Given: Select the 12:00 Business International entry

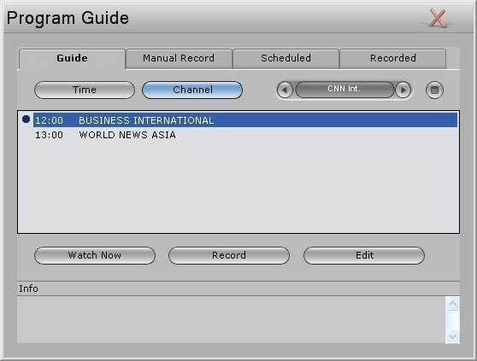Looking at the screenshot, I should [x=245, y=120].
